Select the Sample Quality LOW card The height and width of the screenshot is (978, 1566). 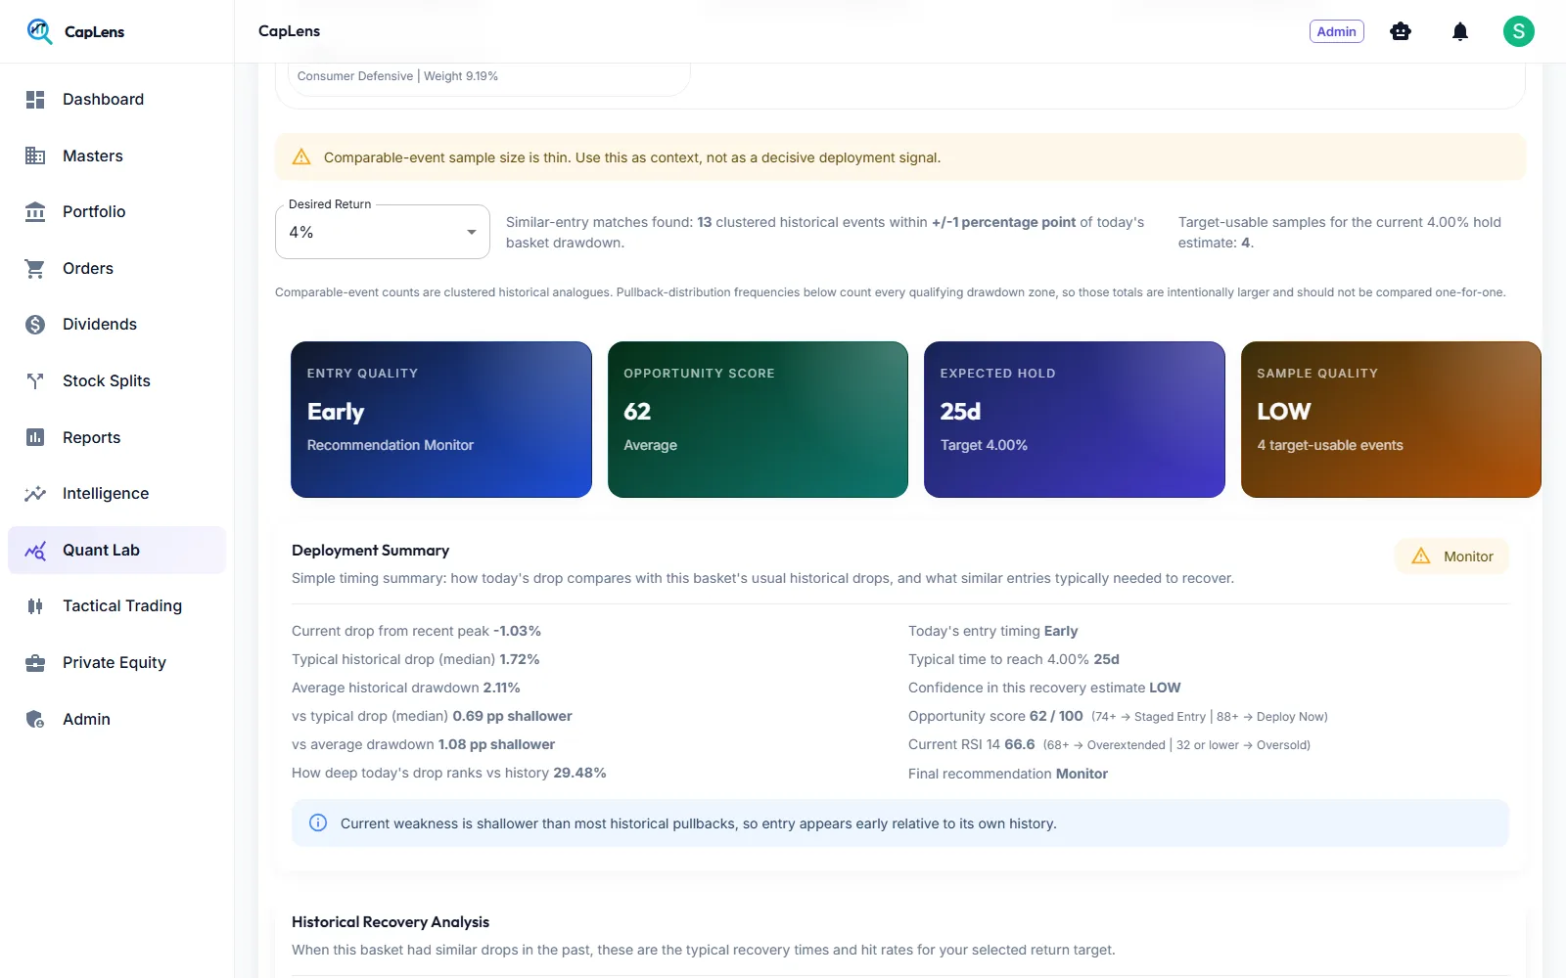click(x=1391, y=420)
